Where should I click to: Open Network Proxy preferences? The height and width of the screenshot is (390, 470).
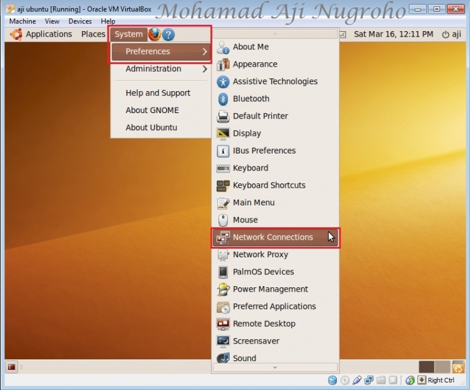pos(275,254)
